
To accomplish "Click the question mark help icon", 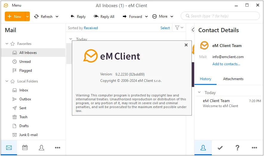I will [x=237, y=148].
